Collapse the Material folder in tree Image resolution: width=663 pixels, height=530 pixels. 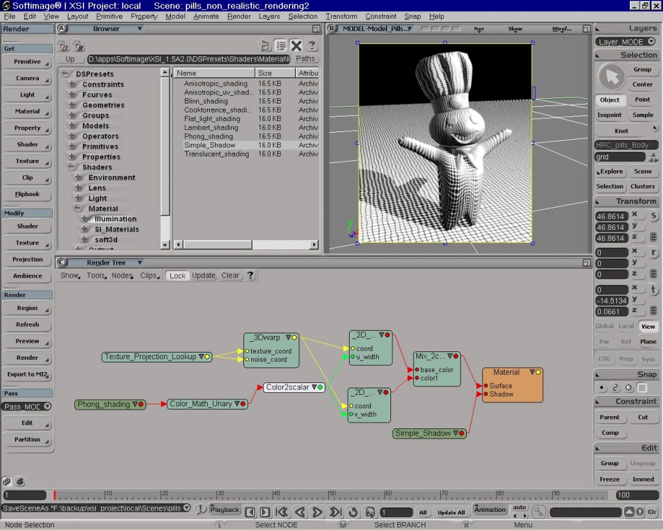pyautogui.click(x=78, y=209)
